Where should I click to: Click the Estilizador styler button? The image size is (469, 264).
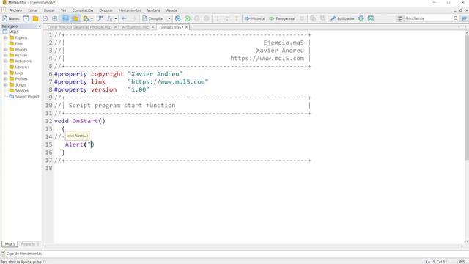[342, 18]
